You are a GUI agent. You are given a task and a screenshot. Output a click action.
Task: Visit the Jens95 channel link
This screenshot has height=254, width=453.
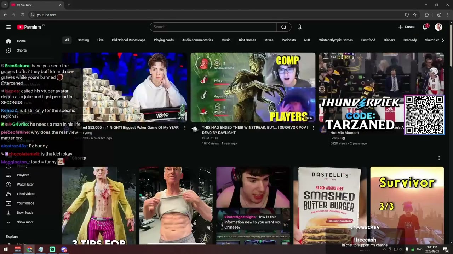[x=336, y=138]
